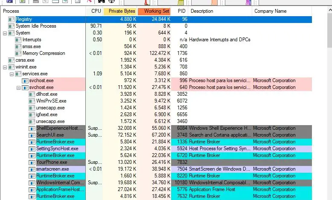Click 'Hardware Interrupts and DPCs' description

coord(220,40)
